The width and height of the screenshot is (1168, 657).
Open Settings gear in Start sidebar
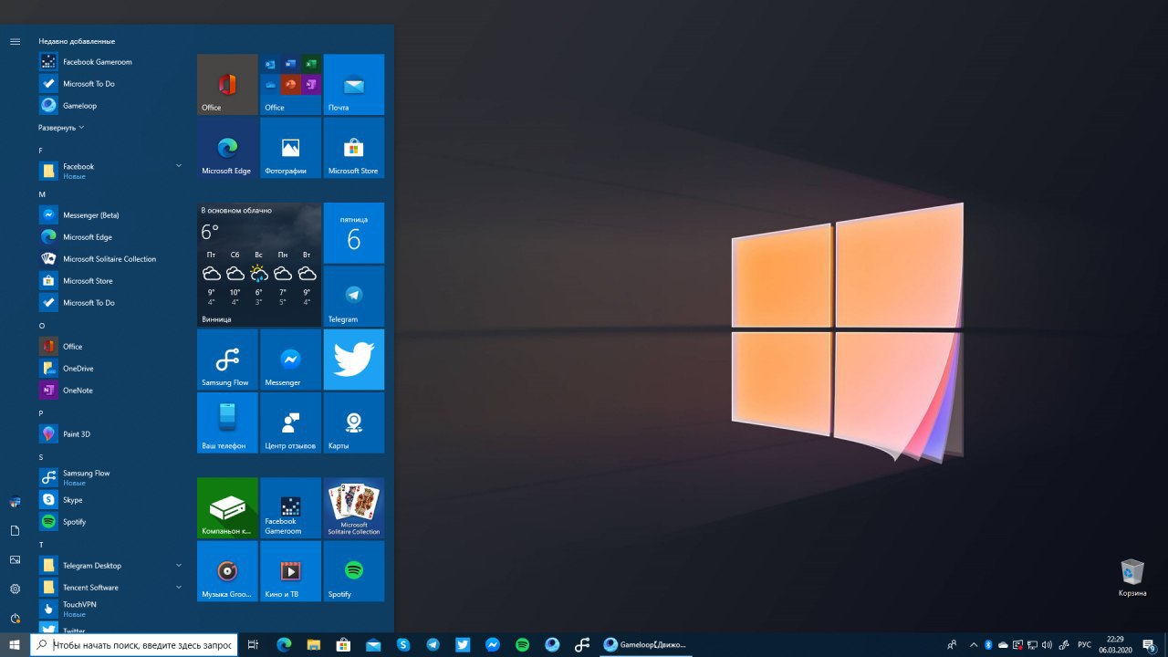tap(15, 589)
